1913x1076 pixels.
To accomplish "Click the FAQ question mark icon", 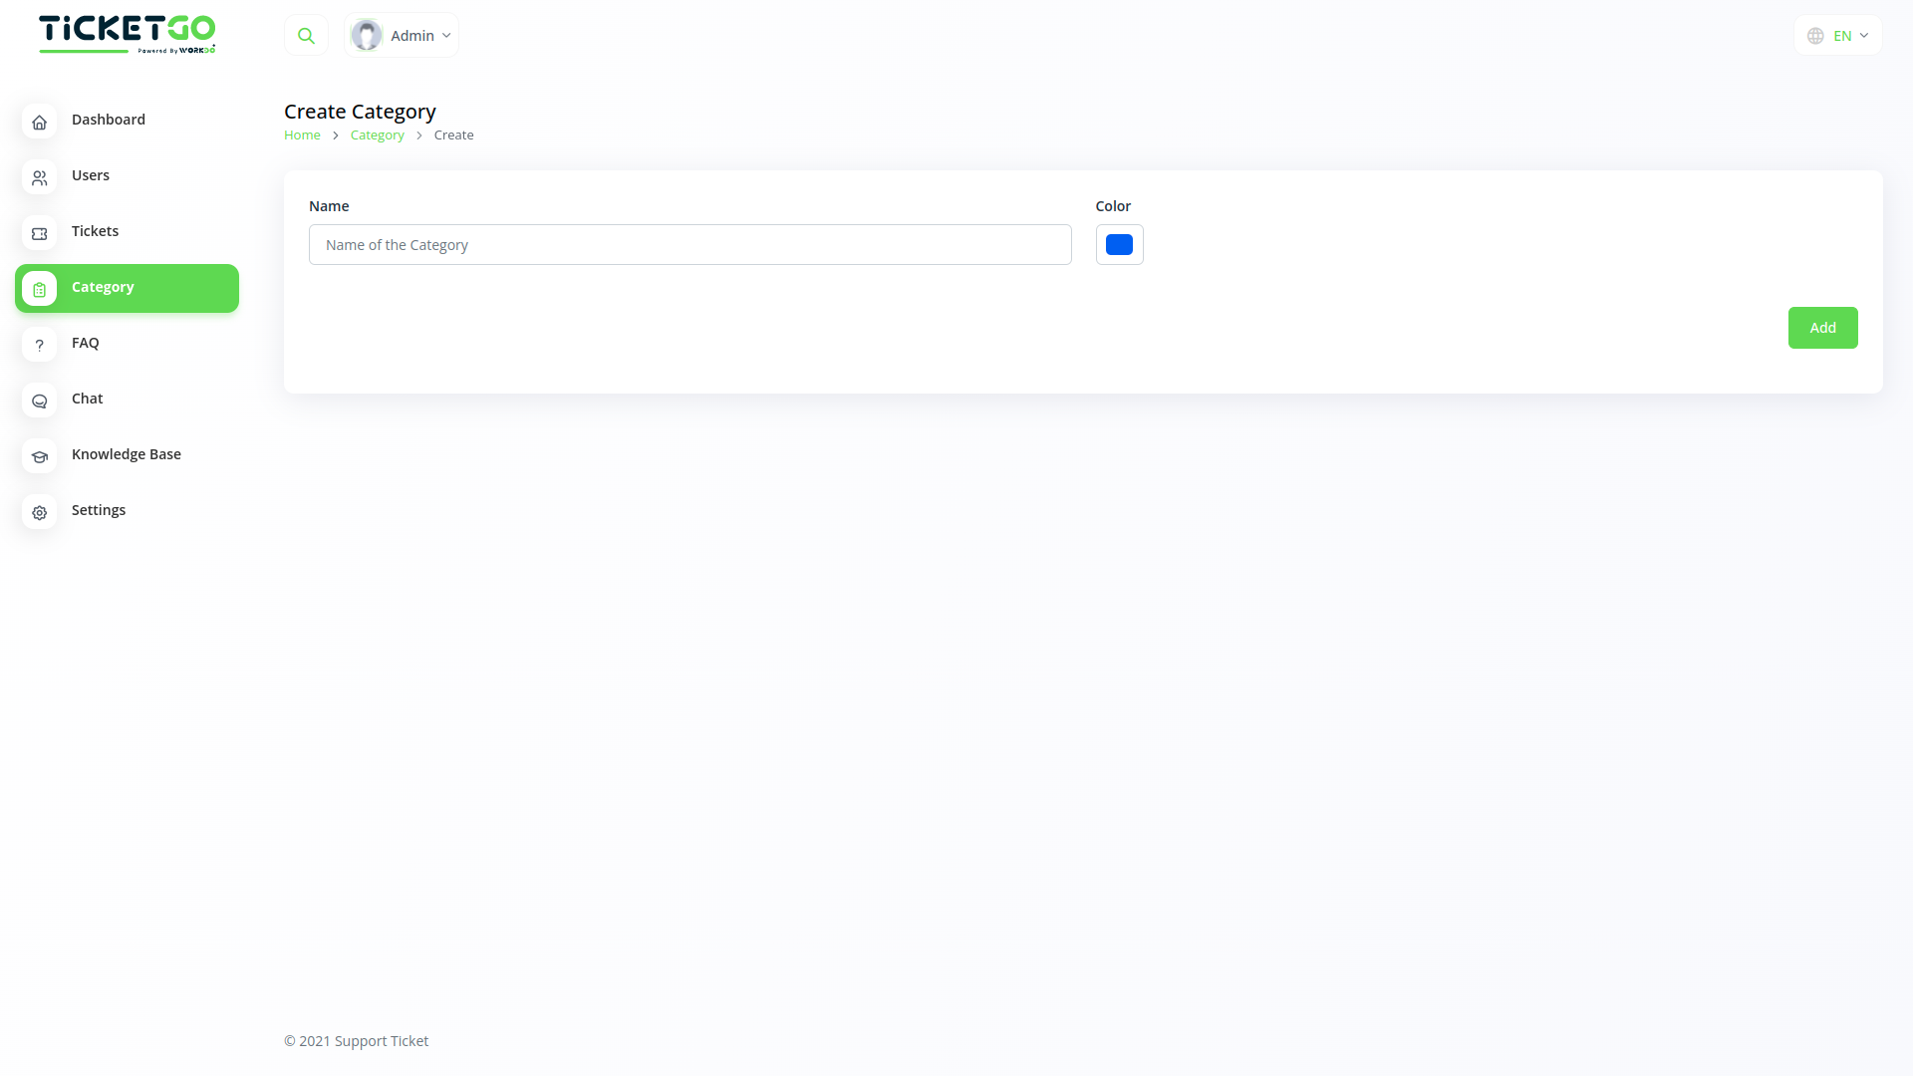I will 39,345.
